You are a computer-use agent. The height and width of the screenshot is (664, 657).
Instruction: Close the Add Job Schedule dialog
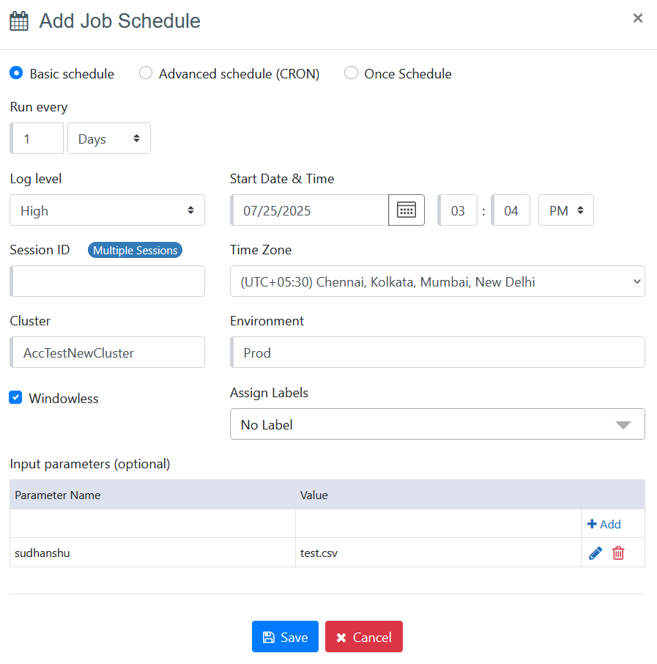[637, 18]
